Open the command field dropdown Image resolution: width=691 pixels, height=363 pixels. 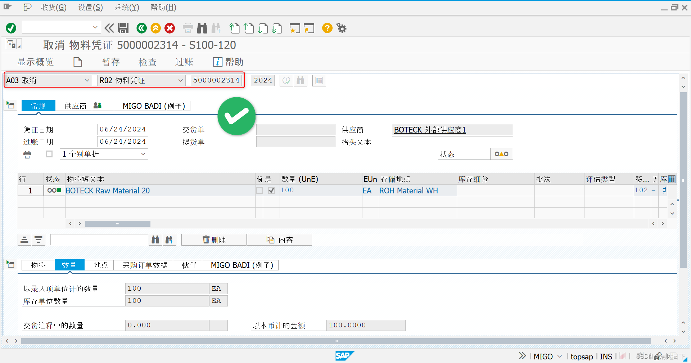click(95, 27)
